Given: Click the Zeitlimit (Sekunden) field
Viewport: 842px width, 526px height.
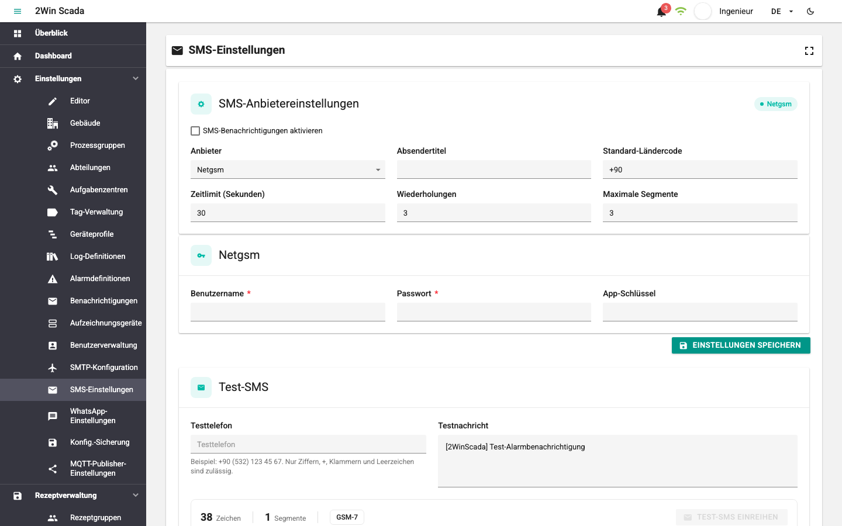Looking at the screenshot, I should click(288, 213).
